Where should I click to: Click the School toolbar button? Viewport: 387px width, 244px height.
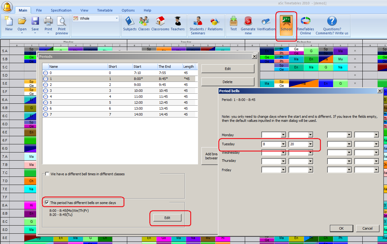(286, 24)
